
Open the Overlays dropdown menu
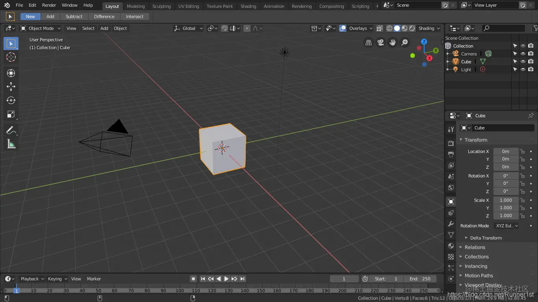point(360,28)
